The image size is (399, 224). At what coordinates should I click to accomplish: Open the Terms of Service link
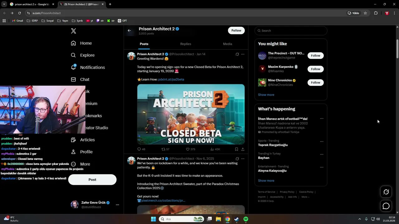[267, 192]
